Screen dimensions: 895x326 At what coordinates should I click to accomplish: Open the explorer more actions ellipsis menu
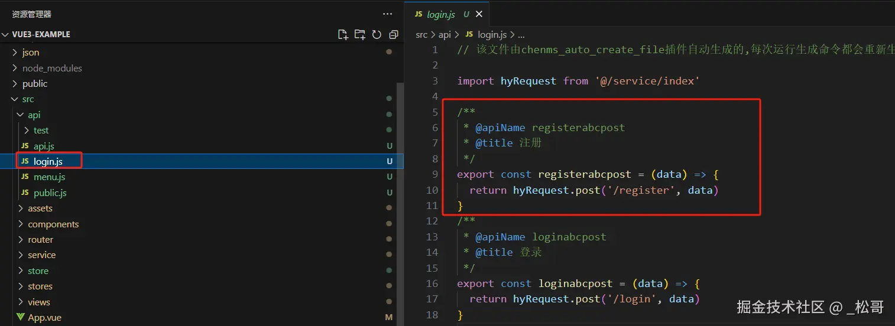coord(387,14)
